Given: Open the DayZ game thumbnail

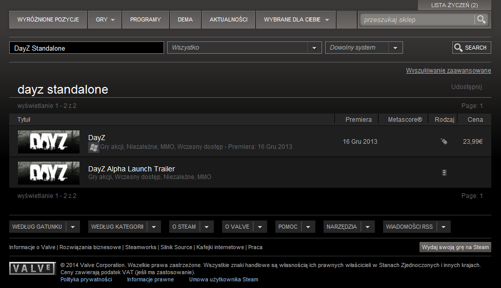Looking at the screenshot, I should coord(49,142).
